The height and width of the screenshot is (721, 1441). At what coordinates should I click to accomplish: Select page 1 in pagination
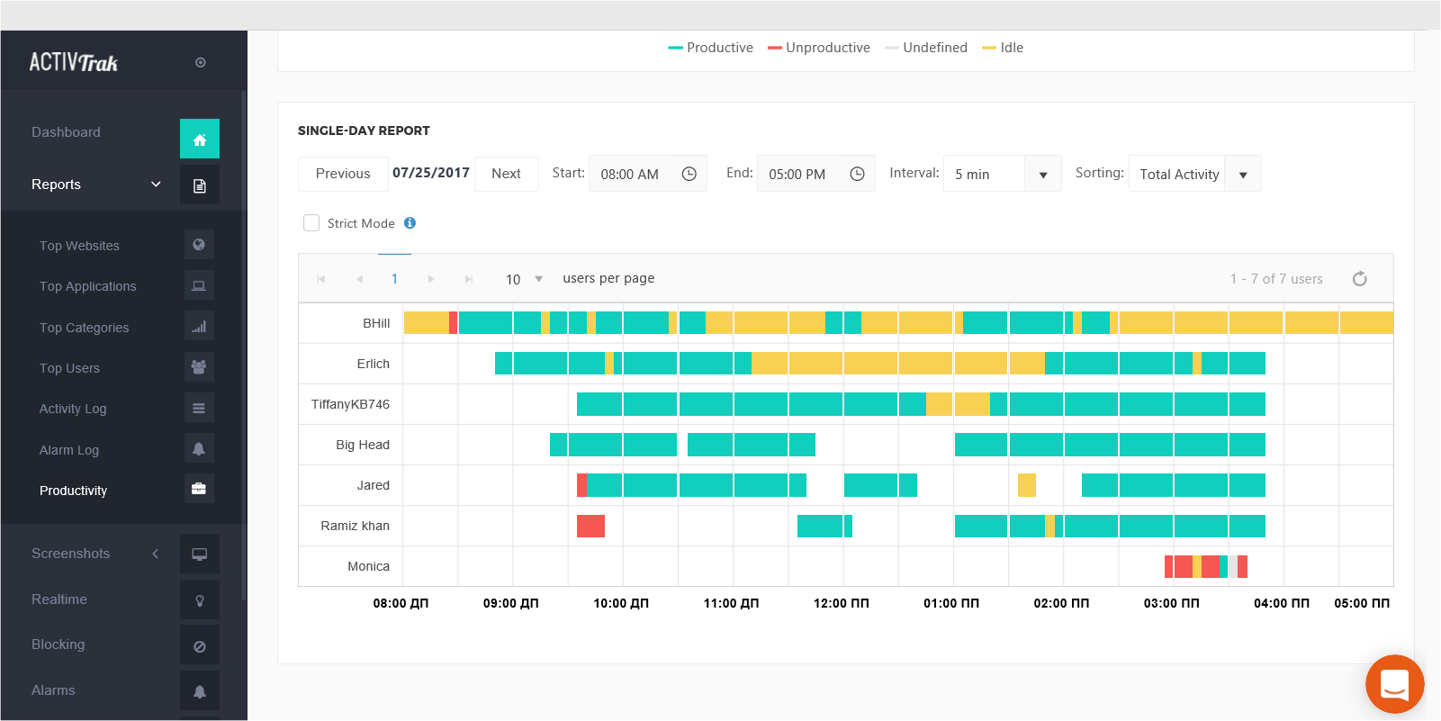pos(394,279)
